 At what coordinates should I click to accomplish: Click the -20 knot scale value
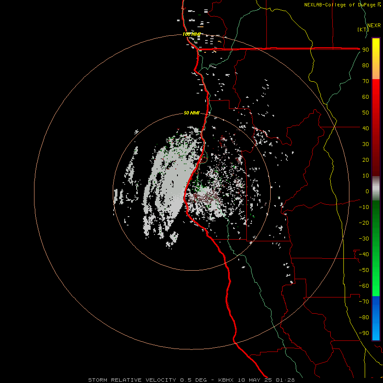pyautogui.click(x=364, y=223)
